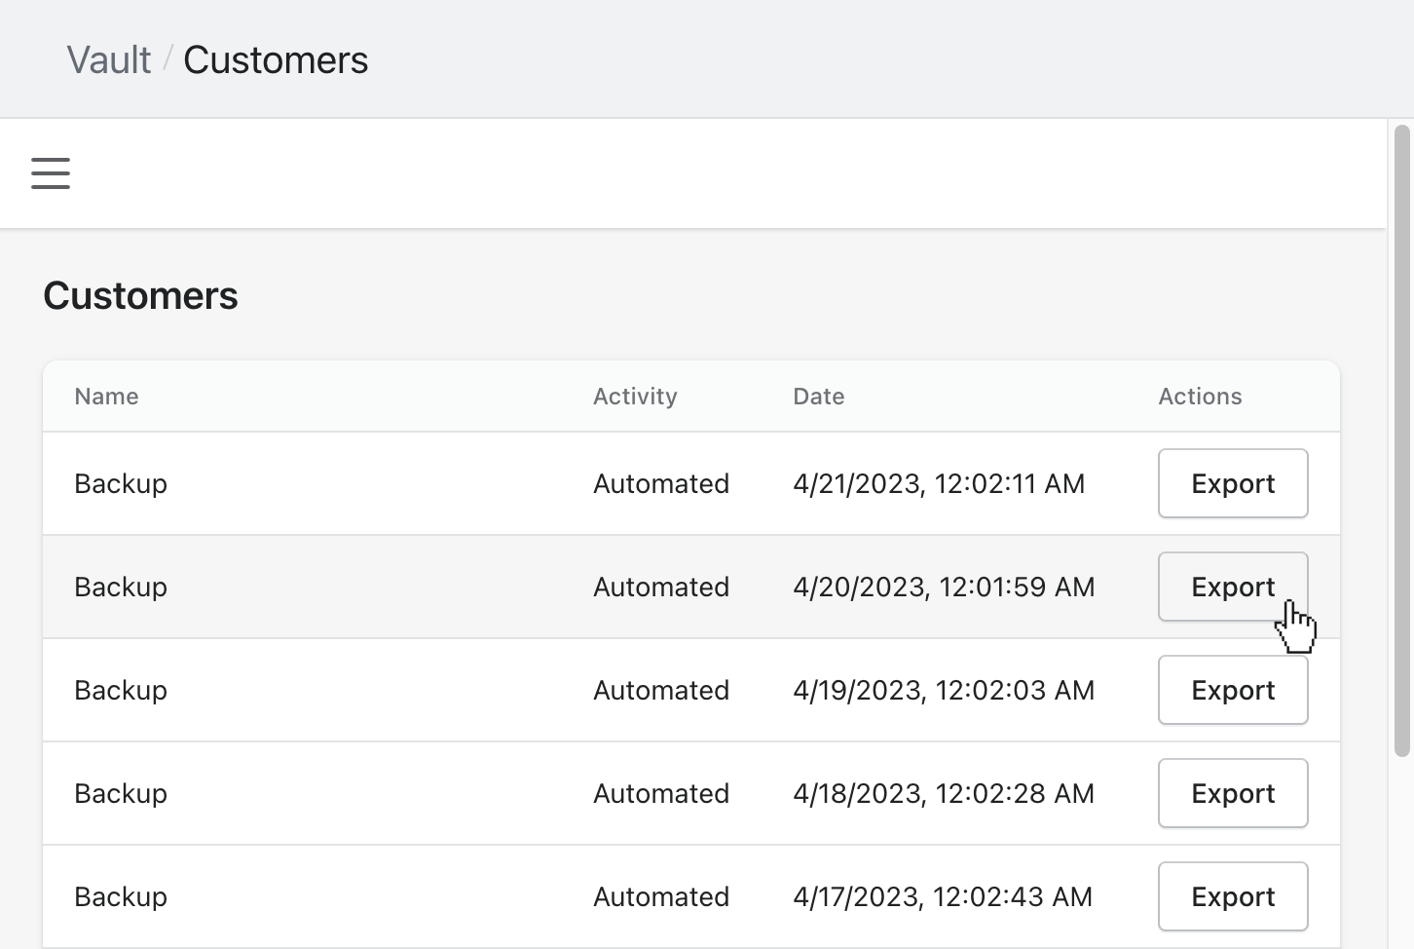The height and width of the screenshot is (949, 1414).
Task: Select the Backup name in the 4/18/2023 row
Action: pyautogui.click(x=121, y=794)
